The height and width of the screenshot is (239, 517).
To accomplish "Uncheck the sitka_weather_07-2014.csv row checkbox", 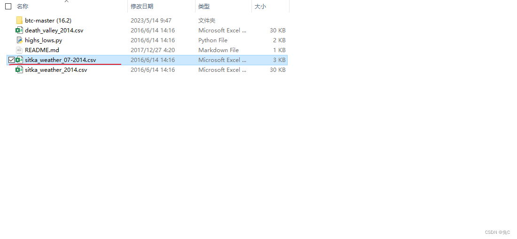I will (x=11, y=60).
